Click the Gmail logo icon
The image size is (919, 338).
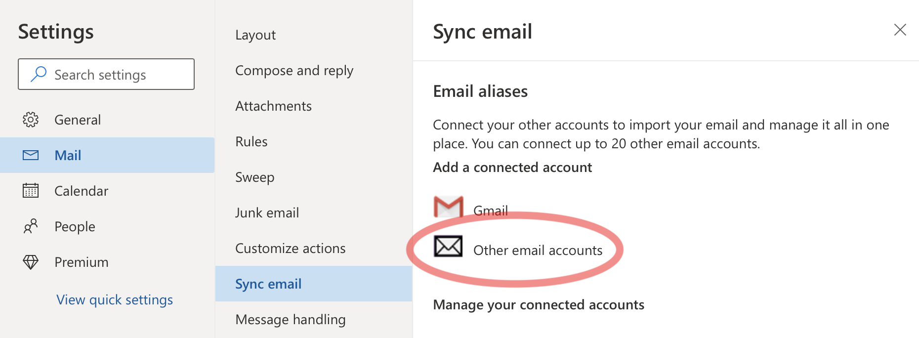pos(448,207)
